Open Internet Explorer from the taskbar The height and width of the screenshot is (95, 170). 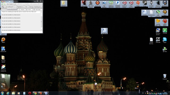click(8, 93)
